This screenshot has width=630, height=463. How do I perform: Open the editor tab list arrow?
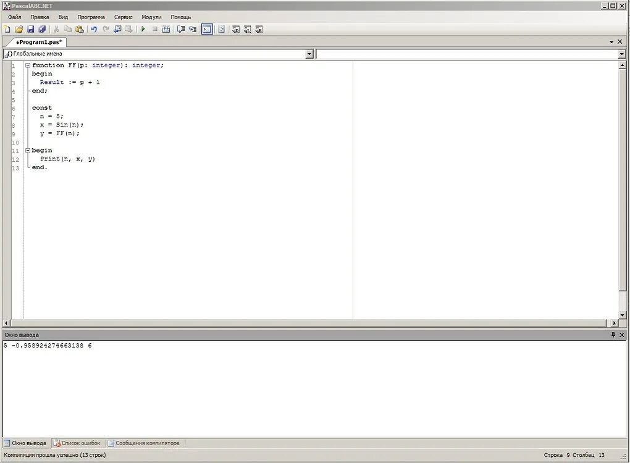[611, 42]
